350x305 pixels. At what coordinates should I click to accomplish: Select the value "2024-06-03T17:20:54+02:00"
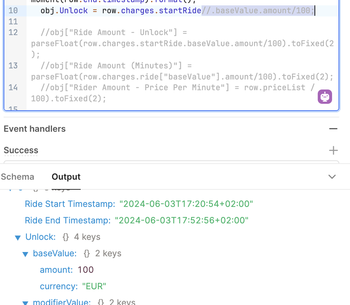(x=186, y=204)
